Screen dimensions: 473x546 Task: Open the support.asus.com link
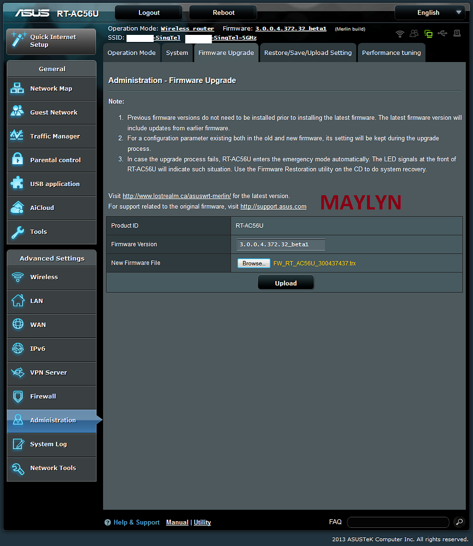(x=273, y=206)
